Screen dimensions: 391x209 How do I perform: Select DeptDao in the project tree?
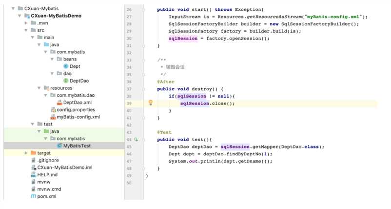[79, 81]
